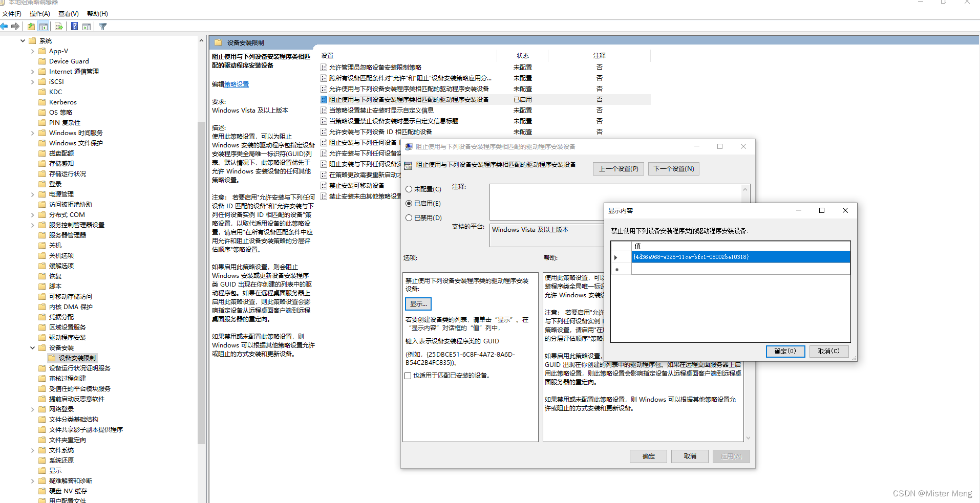
Task: Sort by the 状态 column header
Action: pos(522,56)
